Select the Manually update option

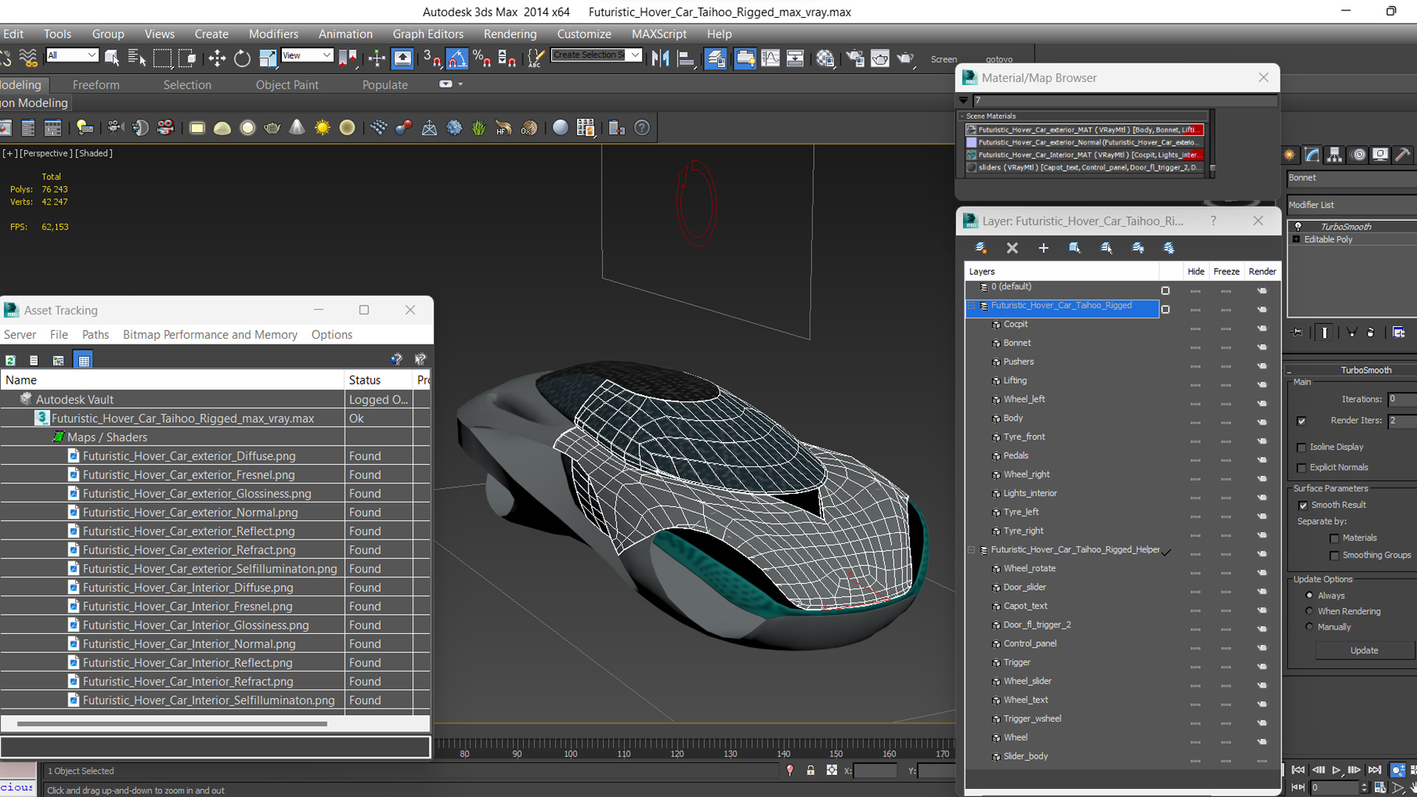pyautogui.click(x=1310, y=627)
